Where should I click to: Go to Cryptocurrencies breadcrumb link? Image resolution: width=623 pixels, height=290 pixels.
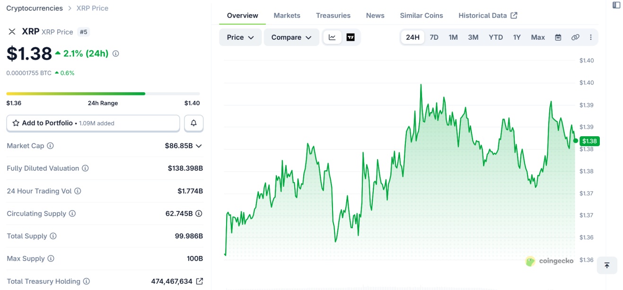pos(35,8)
